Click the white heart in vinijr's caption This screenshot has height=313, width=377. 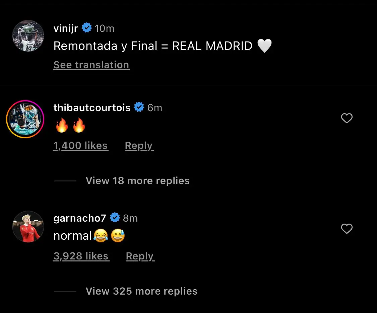point(264,46)
